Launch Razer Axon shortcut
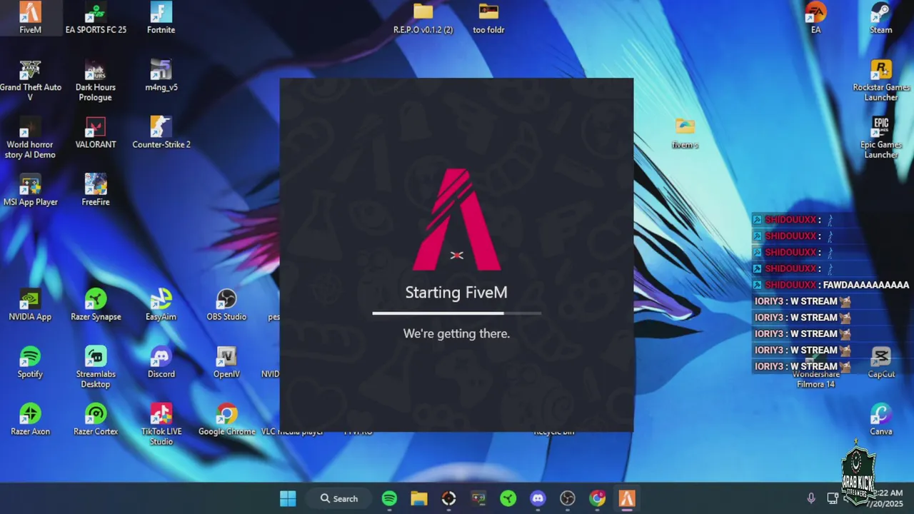The image size is (914, 514). point(30,420)
